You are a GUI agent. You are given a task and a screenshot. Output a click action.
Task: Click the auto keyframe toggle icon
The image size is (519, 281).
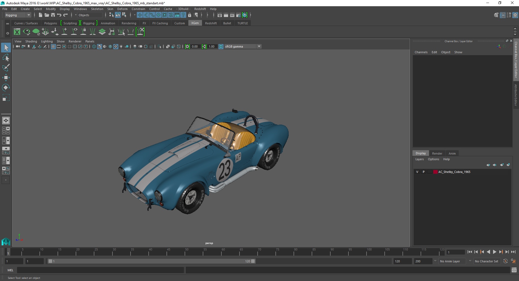pos(505,261)
